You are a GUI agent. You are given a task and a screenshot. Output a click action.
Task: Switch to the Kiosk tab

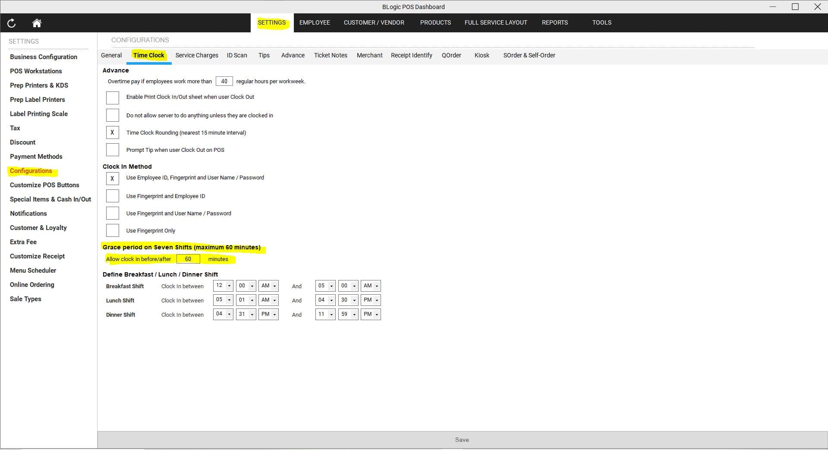482,55
